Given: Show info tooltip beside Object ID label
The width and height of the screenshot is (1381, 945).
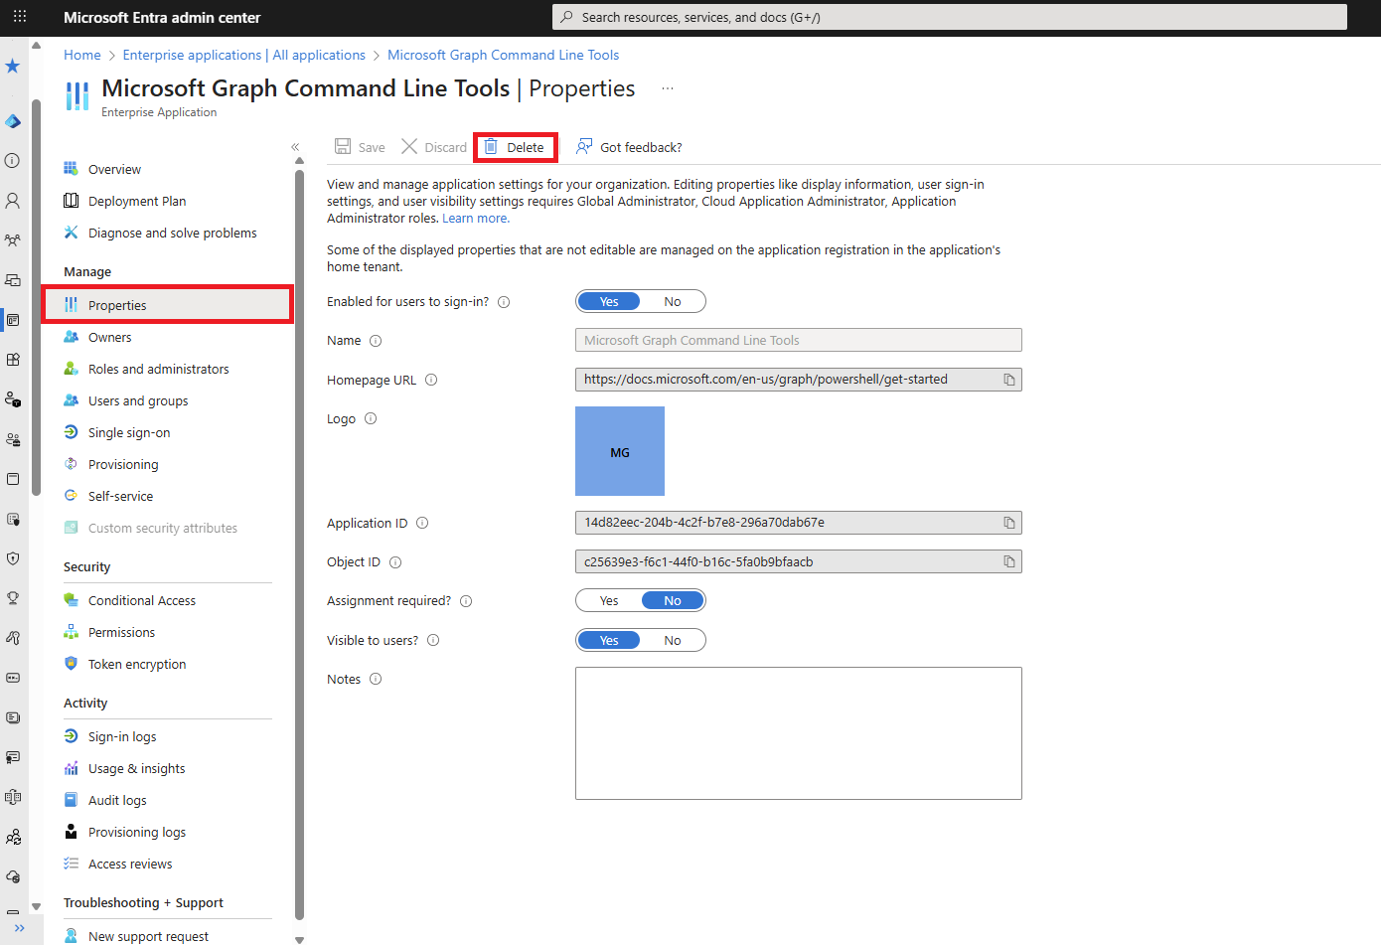Looking at the screenshot, I should tap(395, 562).
